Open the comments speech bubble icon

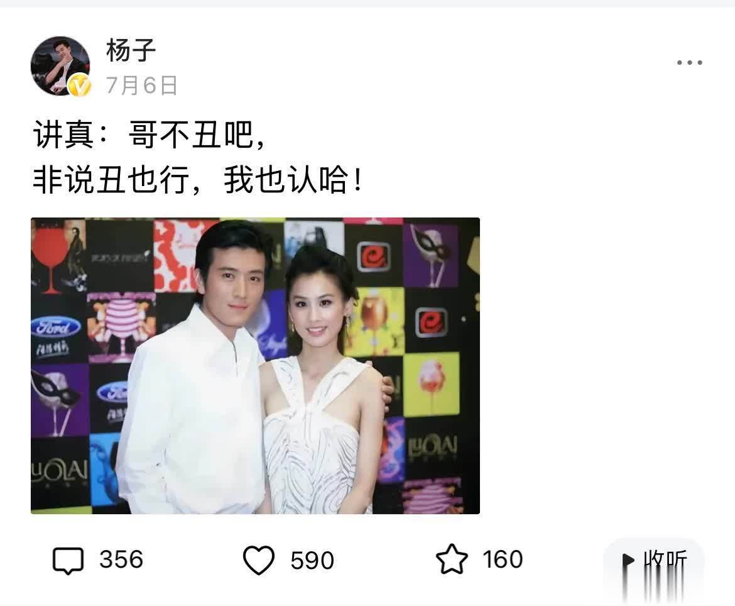click(x=68, y=560)
